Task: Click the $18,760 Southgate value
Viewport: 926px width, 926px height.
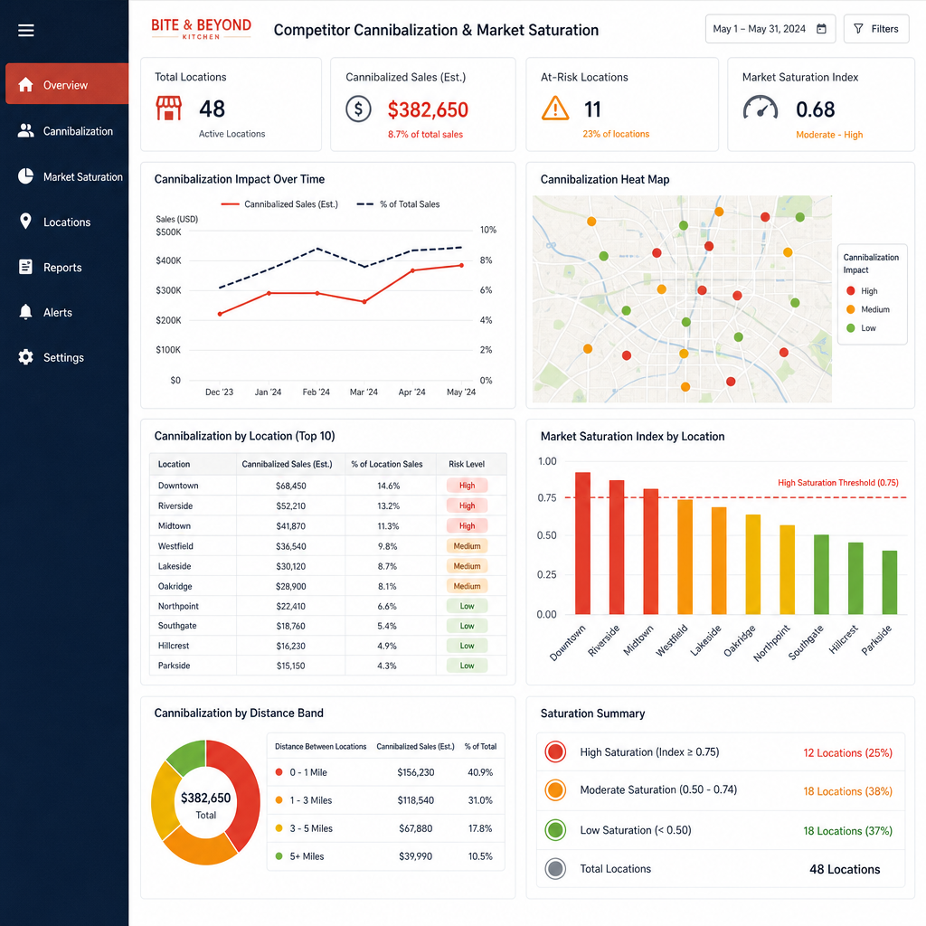Action: point(291,626)
